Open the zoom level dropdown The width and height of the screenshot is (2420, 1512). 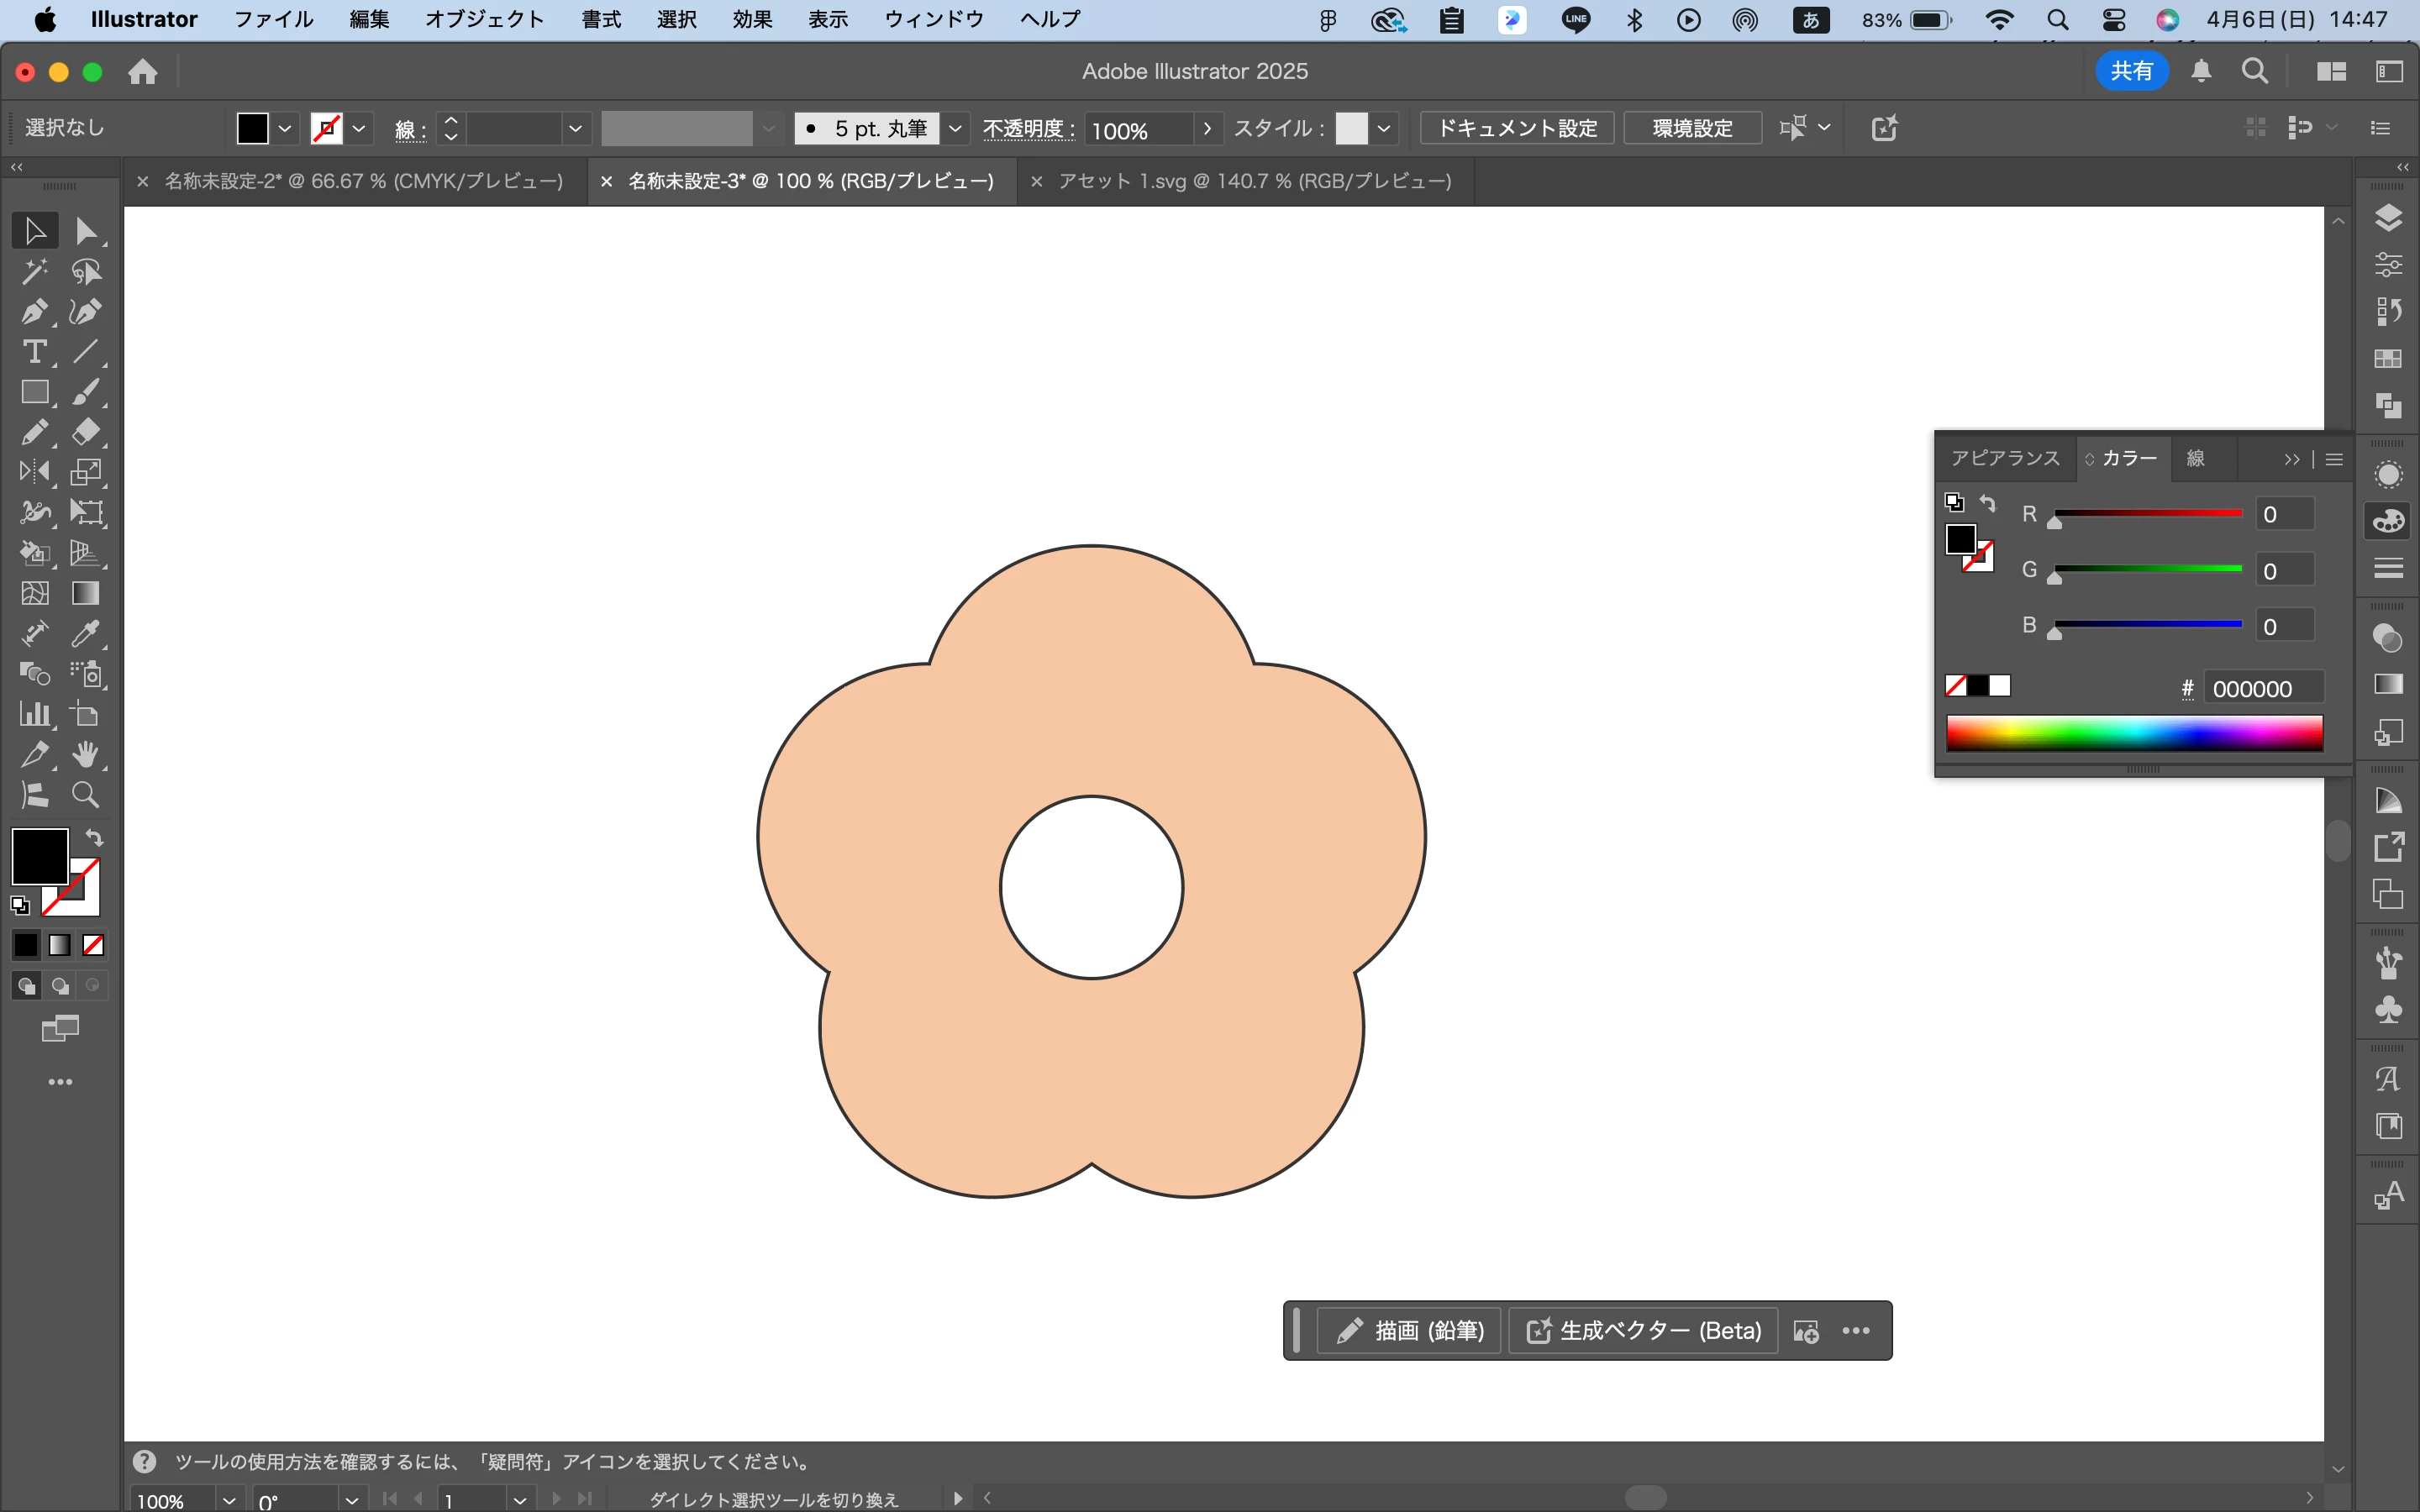pyautogui.click(x=229, y=1500)
